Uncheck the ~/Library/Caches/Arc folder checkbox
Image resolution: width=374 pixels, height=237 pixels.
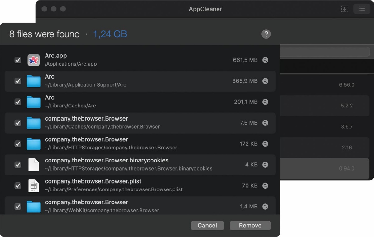point(18,102)
